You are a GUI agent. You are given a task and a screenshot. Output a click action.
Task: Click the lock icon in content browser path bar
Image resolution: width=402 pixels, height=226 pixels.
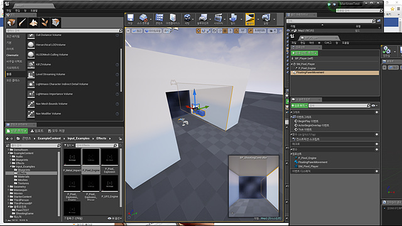[120, 139]
